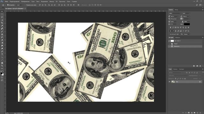Viewport: 204px width, 114px height.
Task: Open the Изображение menu
Action: pos(25,2)
